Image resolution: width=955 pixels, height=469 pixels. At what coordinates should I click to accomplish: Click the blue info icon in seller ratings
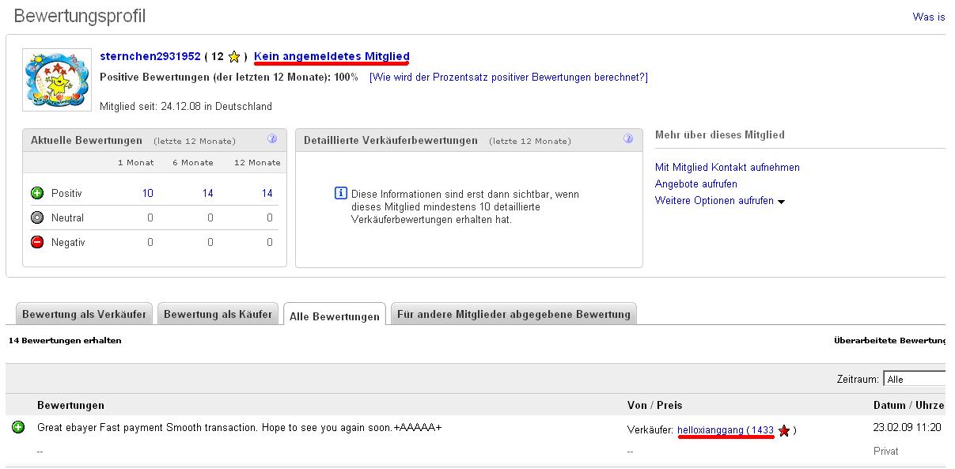[x=341, y=193]
